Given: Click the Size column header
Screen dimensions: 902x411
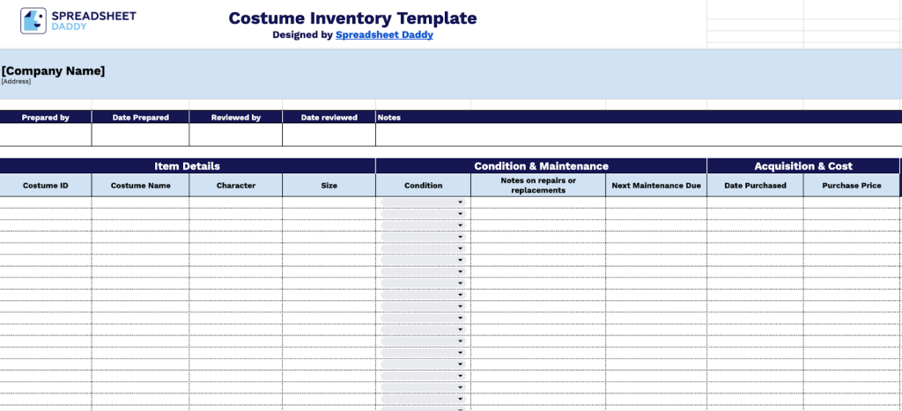Looking at the screenshot, I should 329,186.
